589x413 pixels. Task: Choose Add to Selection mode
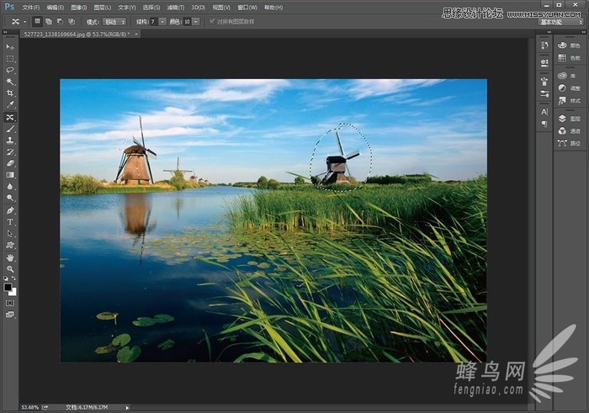click(x=49, y=21)
